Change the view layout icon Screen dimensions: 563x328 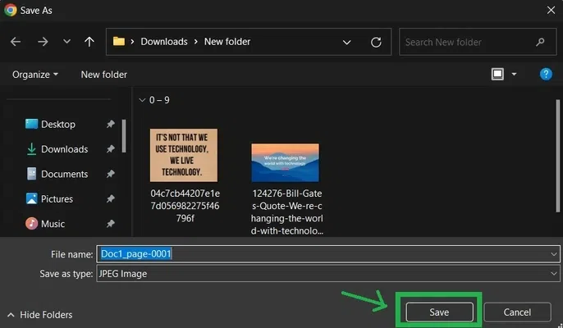(497, 75)
